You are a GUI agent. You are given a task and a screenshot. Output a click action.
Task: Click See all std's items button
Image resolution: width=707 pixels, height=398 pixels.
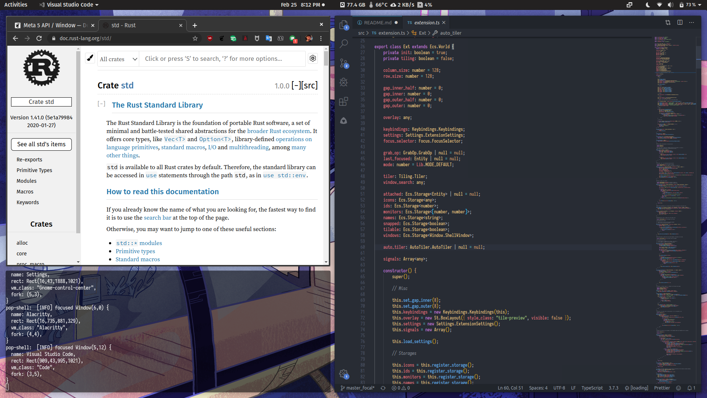point(41,144)
